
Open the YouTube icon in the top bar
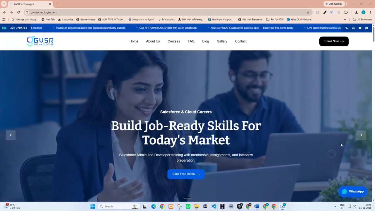coord(360,28)
